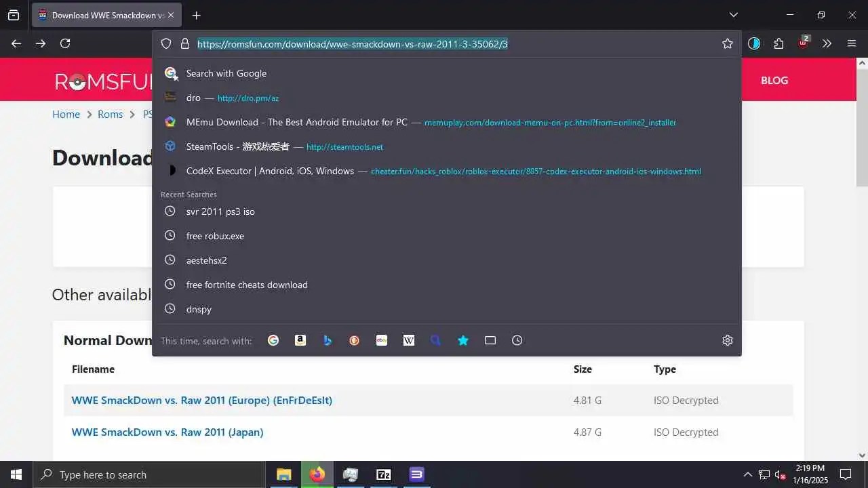Search this time with Wikipedia

point(409,340)
